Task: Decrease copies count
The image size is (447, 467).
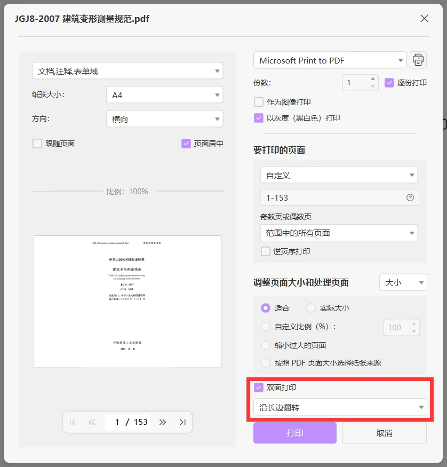Action: pyautogui.click(x=373, y=86)
